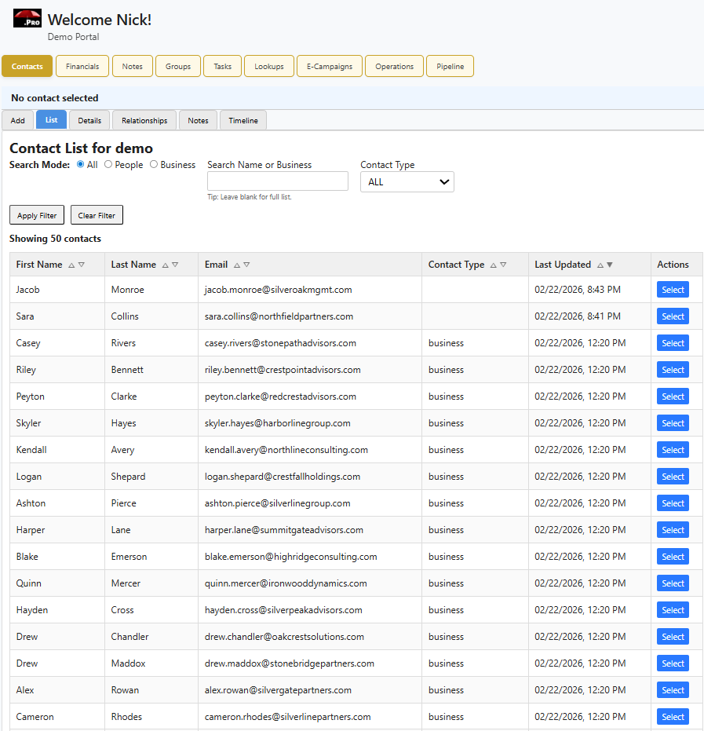The height and width of the screenshot is (731, 704).
Task: Select contact Alex Rowan
Action: point(673,690)
